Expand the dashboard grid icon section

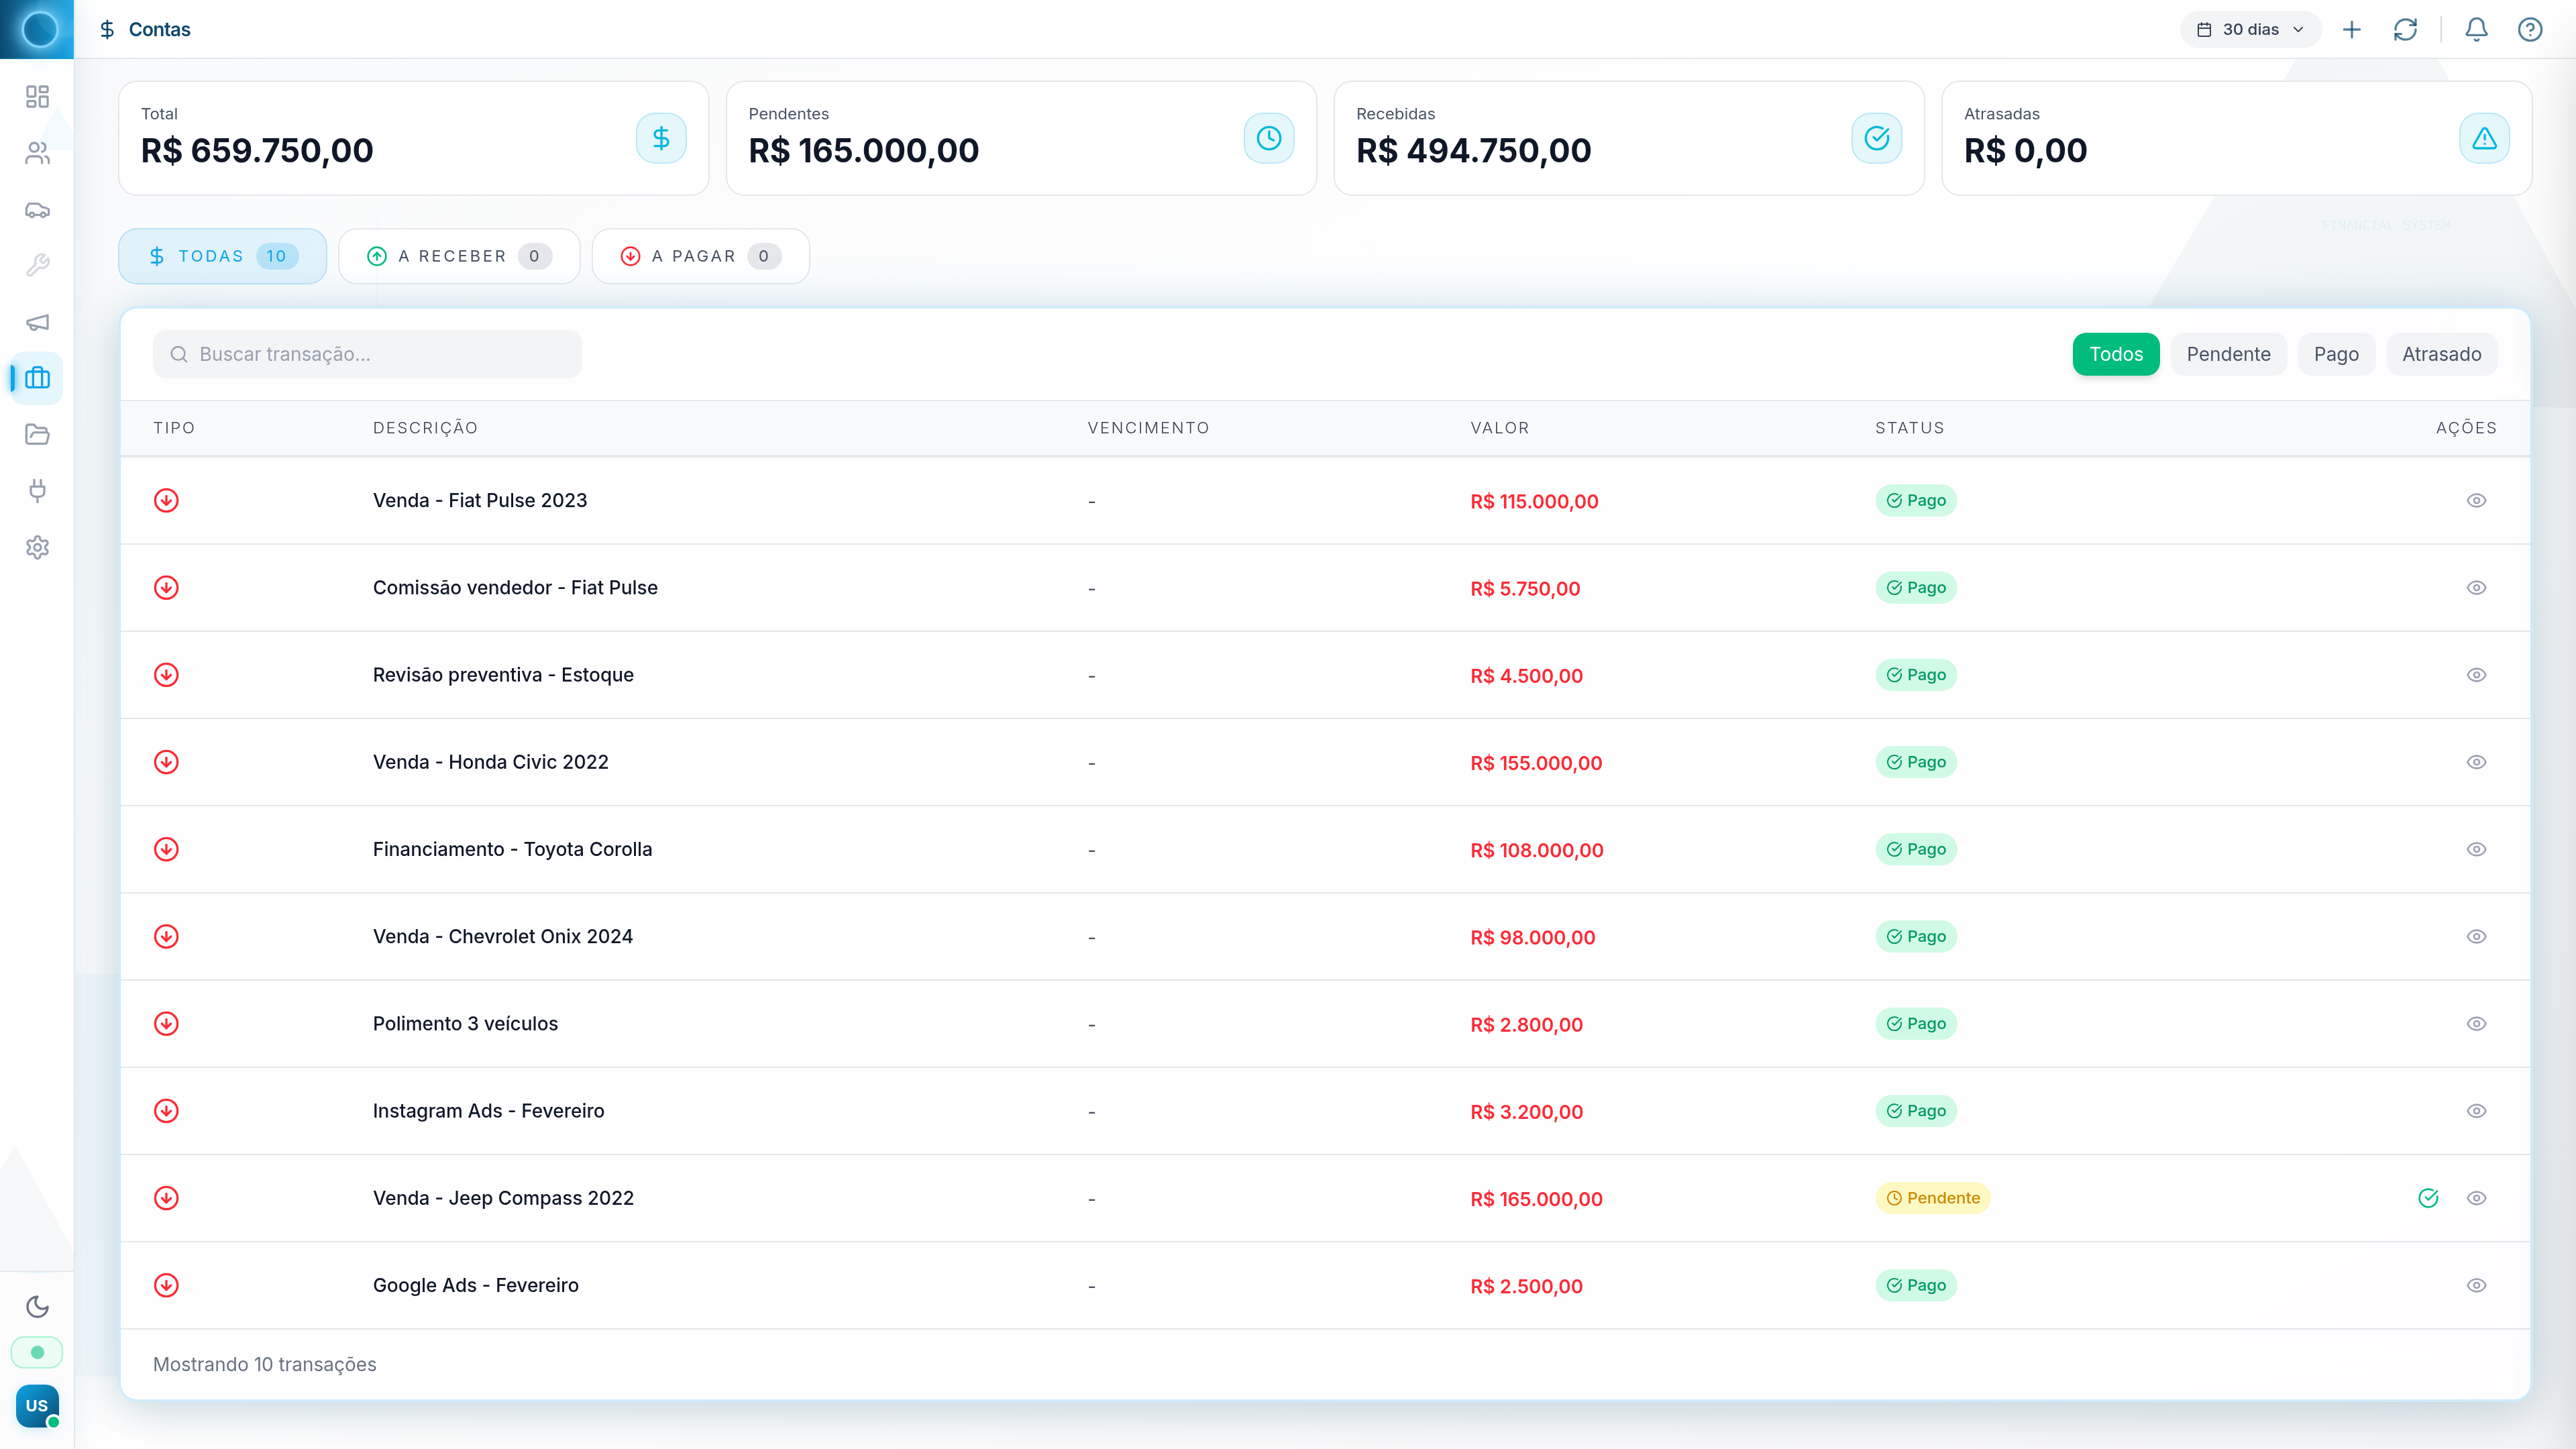click(37, 96)
